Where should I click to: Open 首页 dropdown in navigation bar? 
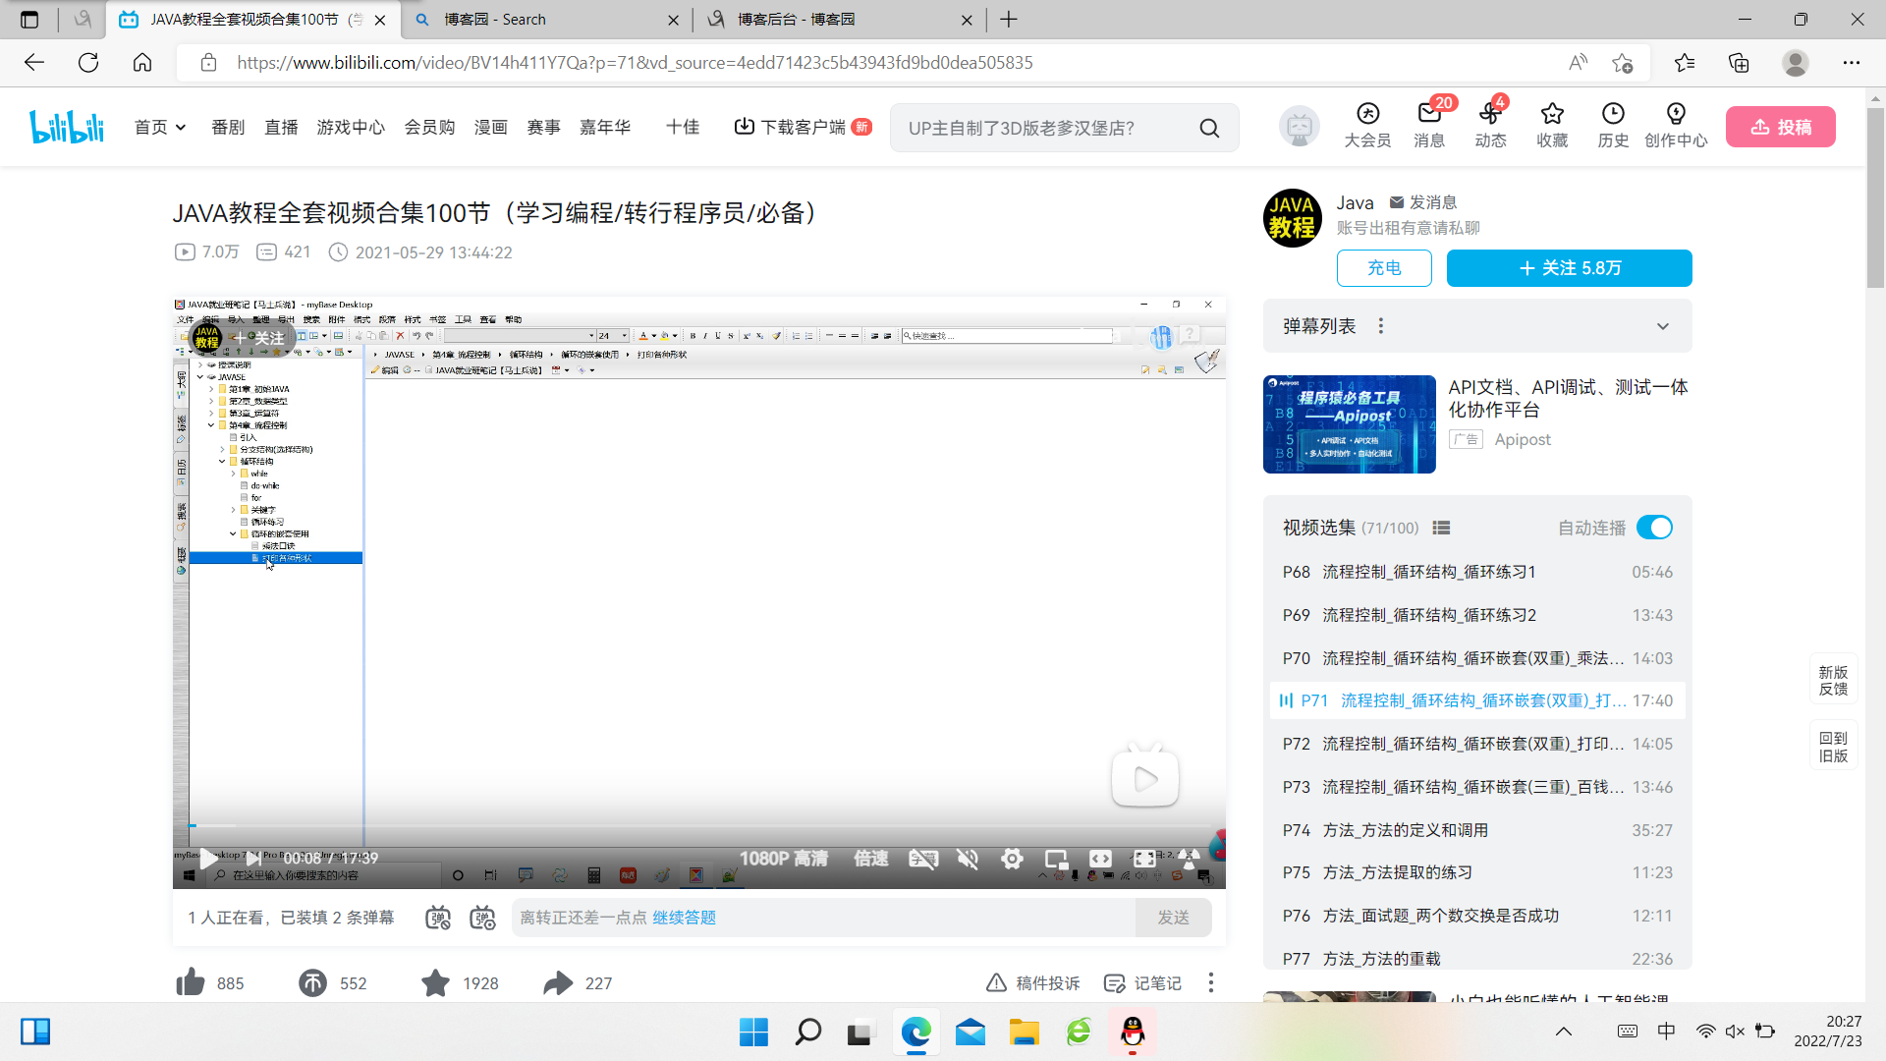[159, 128]
